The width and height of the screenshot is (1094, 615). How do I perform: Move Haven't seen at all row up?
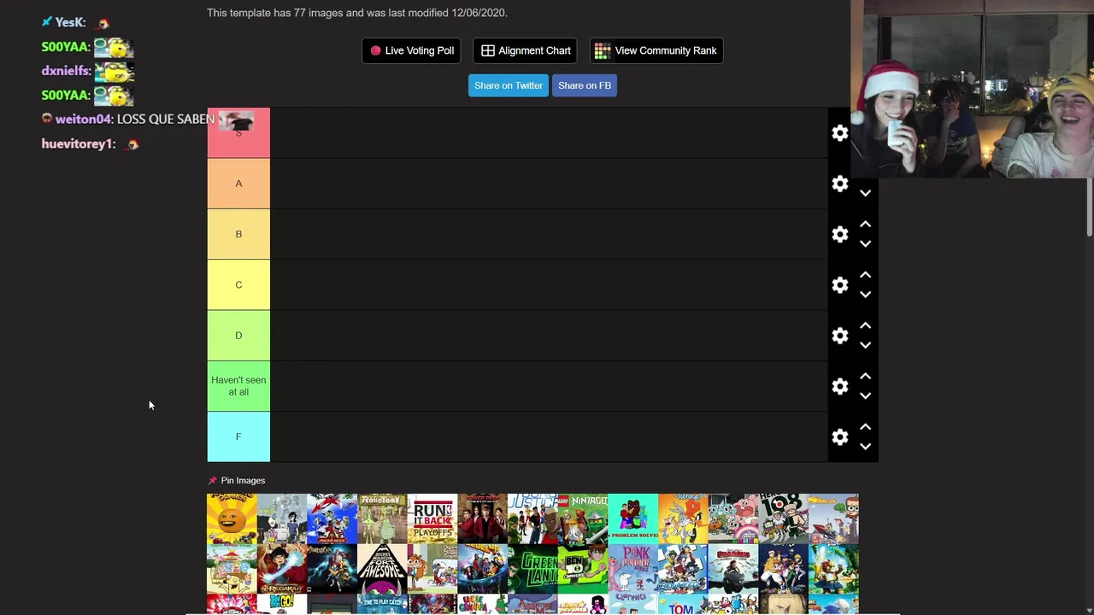pos(865,376)
